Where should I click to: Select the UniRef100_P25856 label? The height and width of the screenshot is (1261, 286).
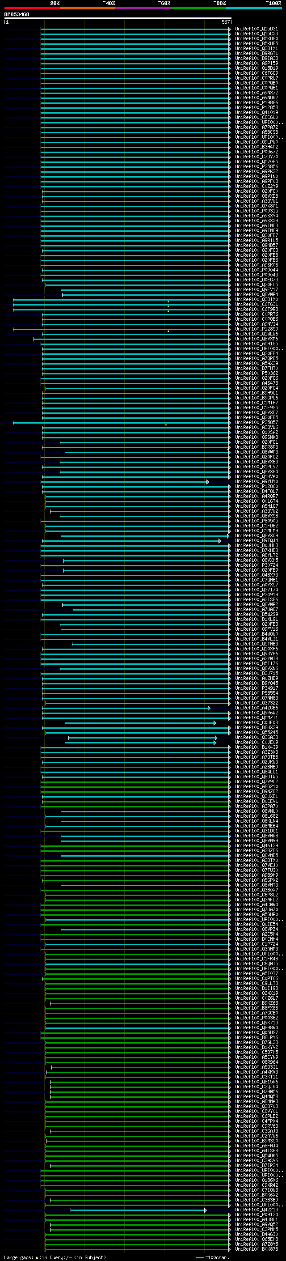(x=256, y=166)
